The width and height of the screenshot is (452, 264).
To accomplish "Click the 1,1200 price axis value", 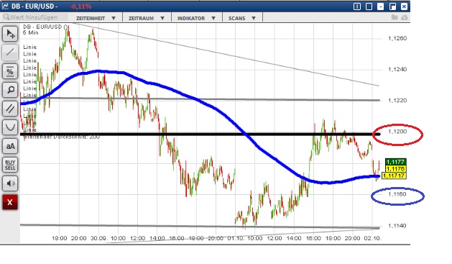I will 397,132.
